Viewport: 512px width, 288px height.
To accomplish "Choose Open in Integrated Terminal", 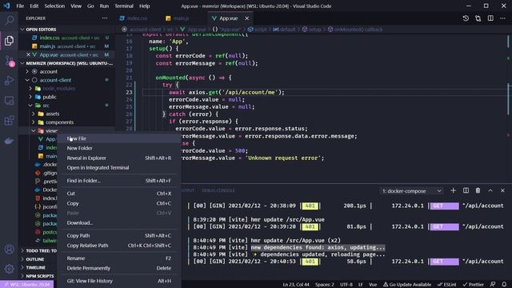I will pyautogui.click(x=119, y=167).
